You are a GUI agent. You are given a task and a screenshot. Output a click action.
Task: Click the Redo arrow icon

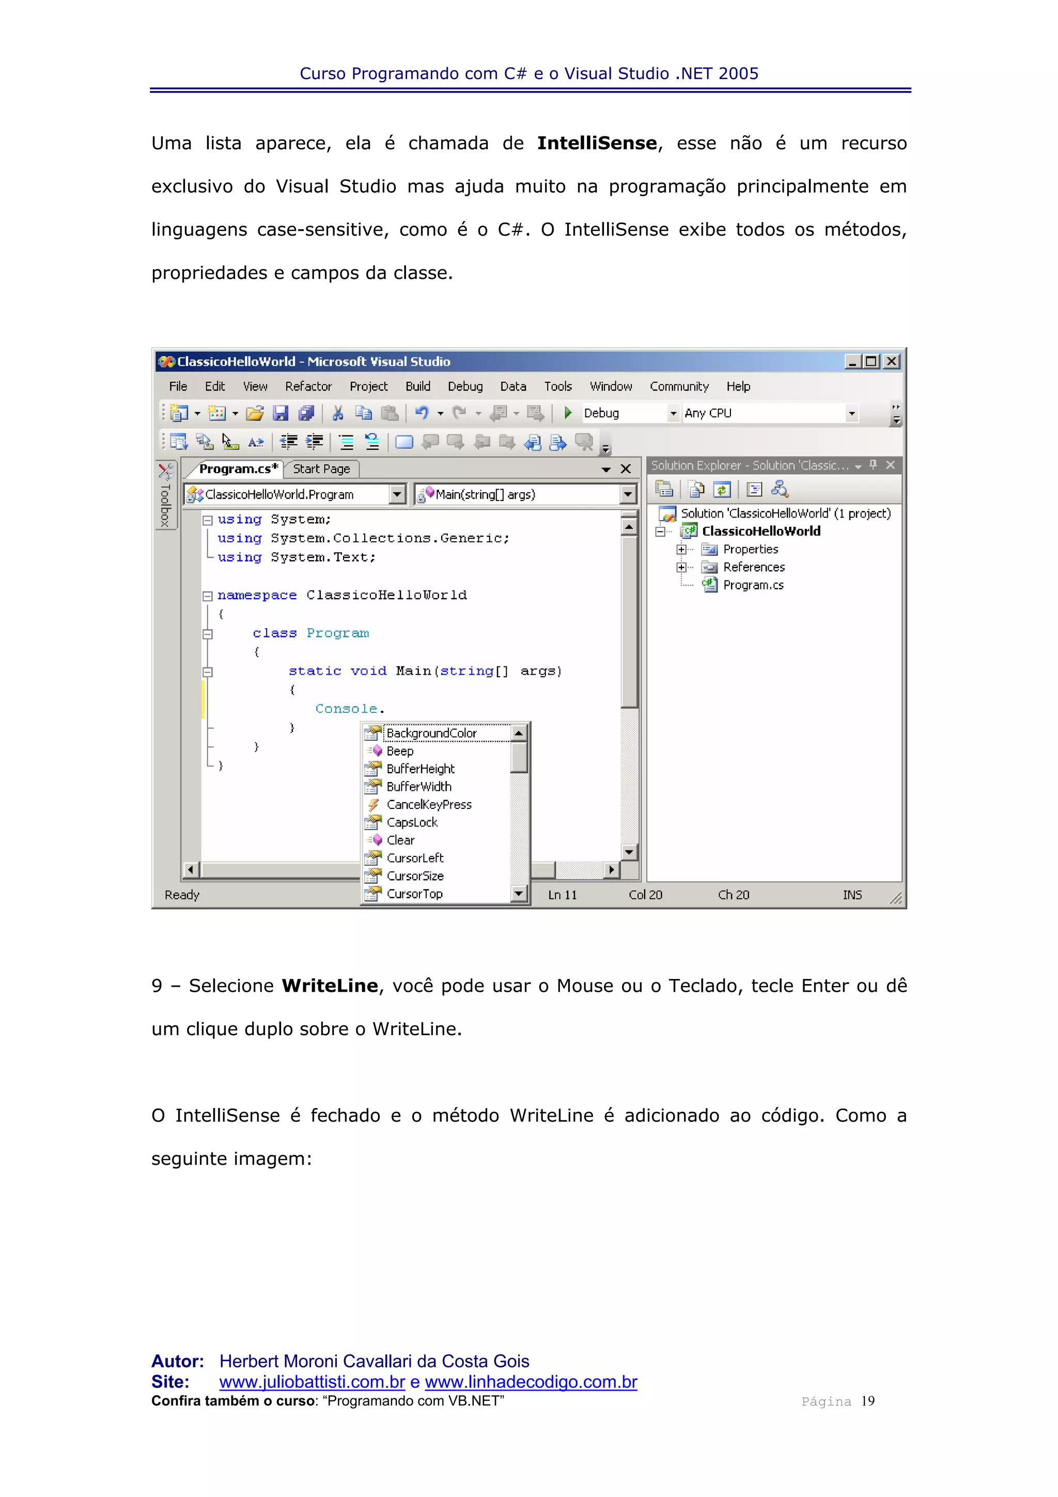pos(460,413)
